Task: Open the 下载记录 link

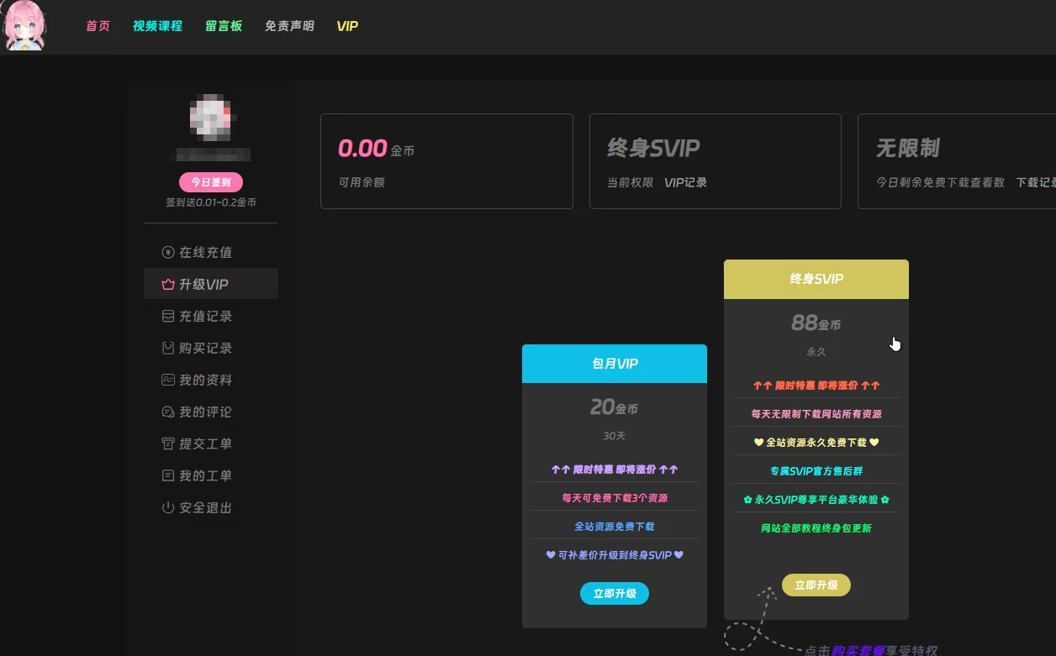Action: click(x=1036, y=182)
